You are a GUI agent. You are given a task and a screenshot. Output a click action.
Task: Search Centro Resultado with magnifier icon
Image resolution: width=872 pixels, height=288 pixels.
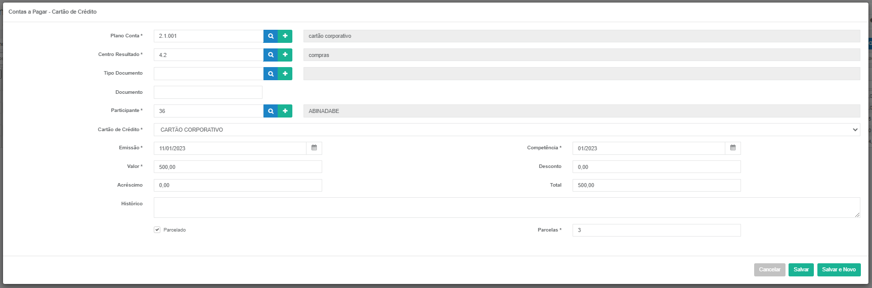click(x=271, y=54)
